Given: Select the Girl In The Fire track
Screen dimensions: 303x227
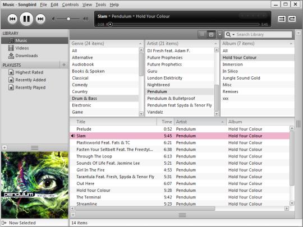Looking at the screenshot, I should 180,170.
